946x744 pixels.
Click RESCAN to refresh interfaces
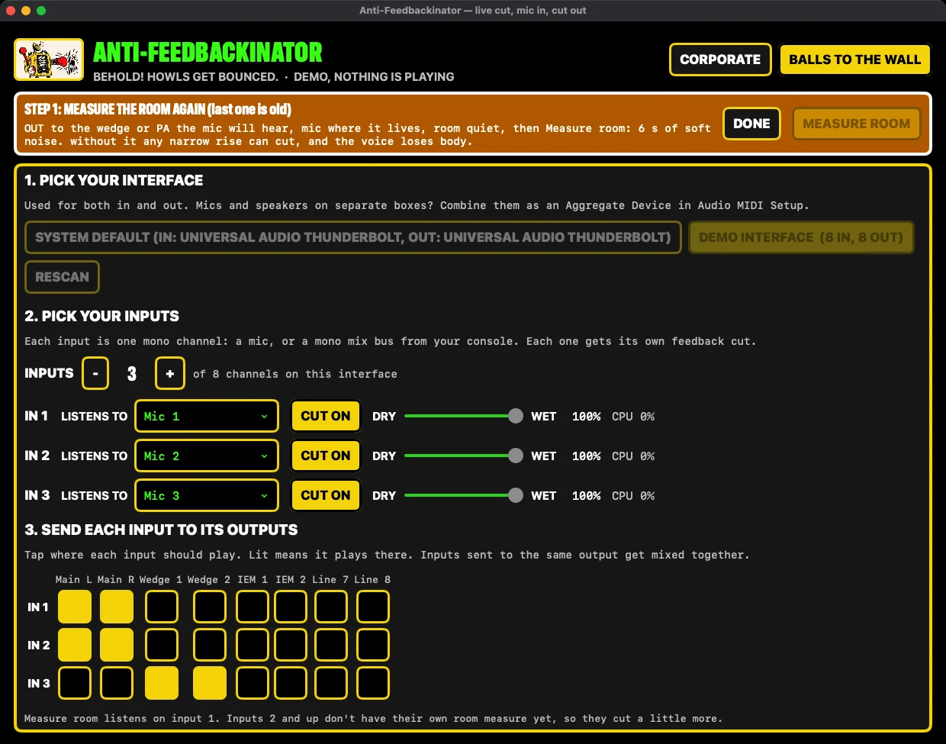point(62,277)
